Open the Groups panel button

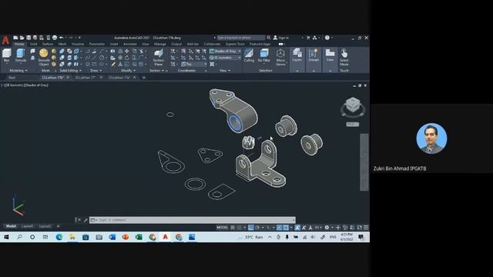coord(314,55)
